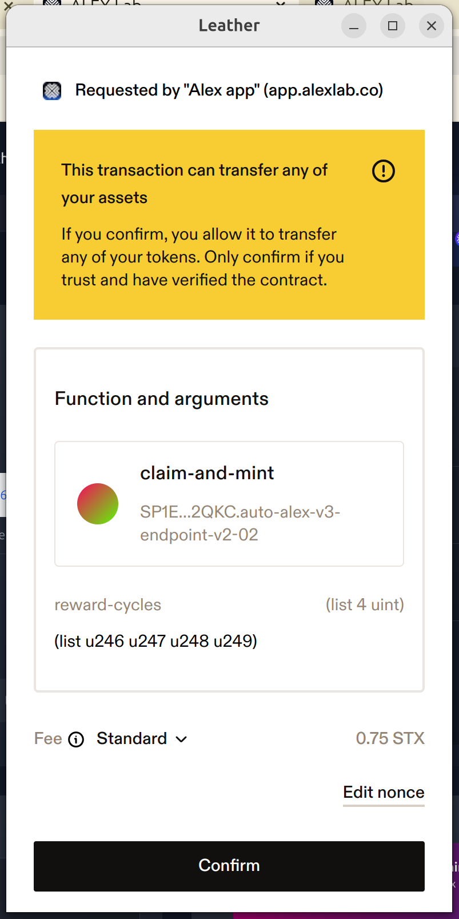Click the (list 4 uint) type label

[365, 605]
